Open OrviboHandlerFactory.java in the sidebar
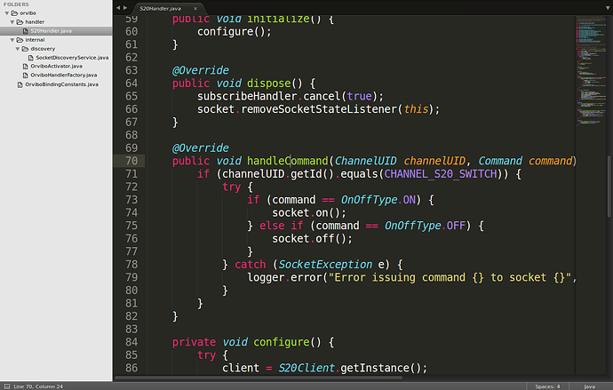 click(x=63, y=75)
